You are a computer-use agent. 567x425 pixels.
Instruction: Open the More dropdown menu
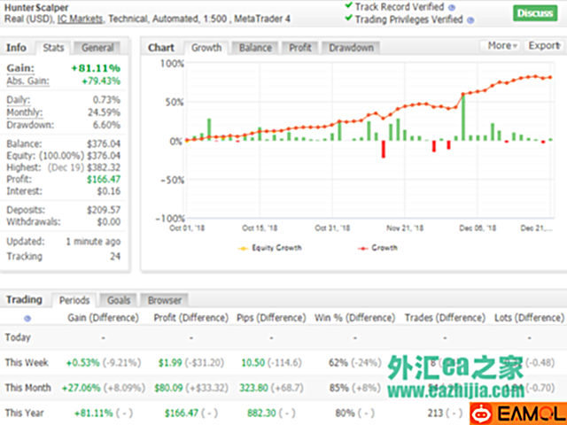tap(502, 45)
